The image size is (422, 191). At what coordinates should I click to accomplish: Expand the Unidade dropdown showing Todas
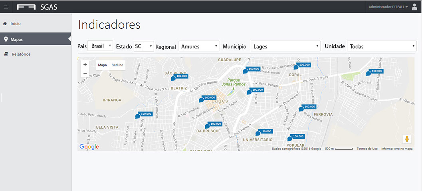[x=382, y=46]
